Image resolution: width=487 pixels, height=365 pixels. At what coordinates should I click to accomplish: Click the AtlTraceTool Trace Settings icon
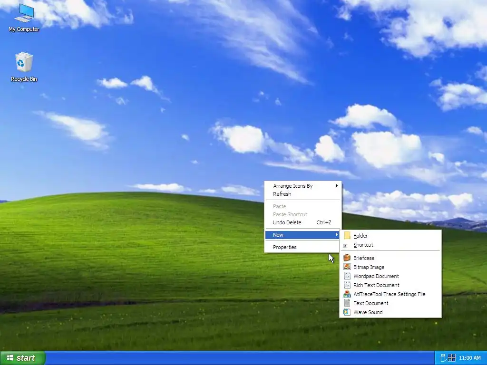[x=347, y=294]
